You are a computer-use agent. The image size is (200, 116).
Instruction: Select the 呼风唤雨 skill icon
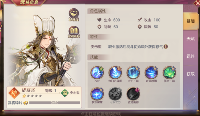click(x=151, y=73)
